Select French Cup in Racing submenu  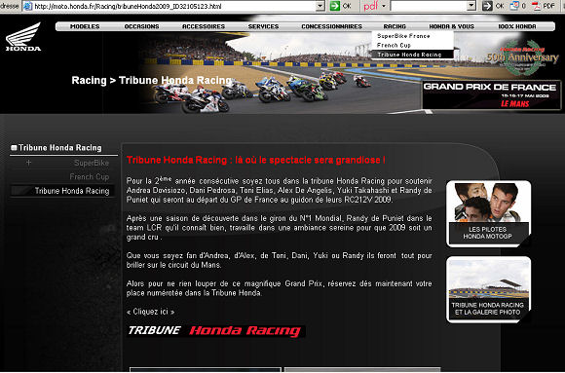412,46
